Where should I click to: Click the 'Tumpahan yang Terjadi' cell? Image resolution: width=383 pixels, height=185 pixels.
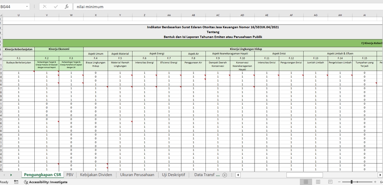pyautogui.click(x=364, y=66)
